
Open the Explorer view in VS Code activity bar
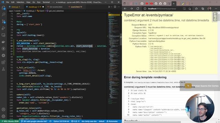[x=3, y=8]
